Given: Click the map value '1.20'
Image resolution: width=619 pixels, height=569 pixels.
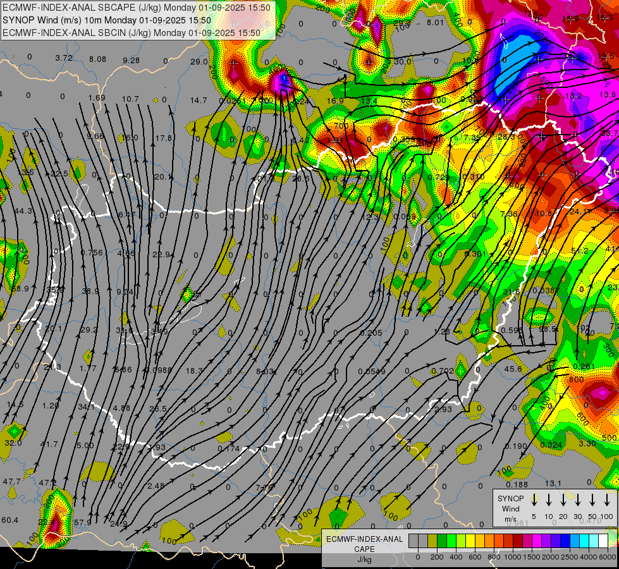Looking at the screenshot, I should click(51, 405).
